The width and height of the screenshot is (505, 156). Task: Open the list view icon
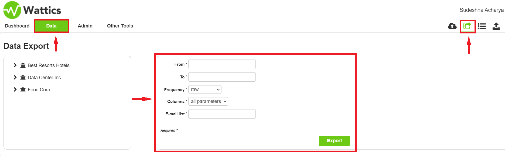(x=482, y=26)
